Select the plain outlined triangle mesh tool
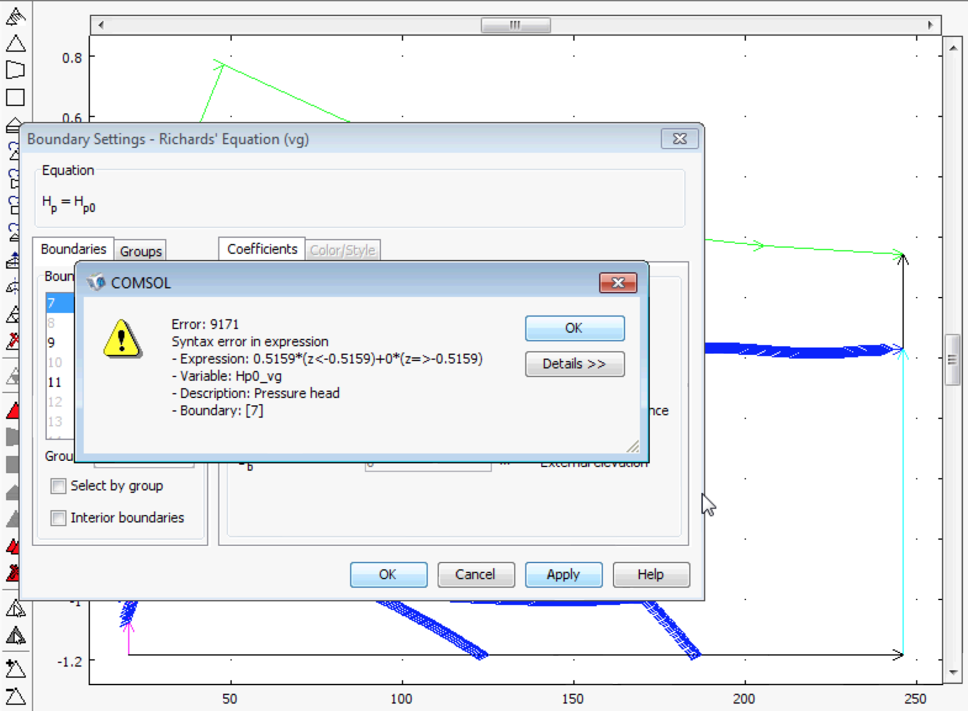Image resolution: width=968 pixels, height=711 pixels. 15,44
